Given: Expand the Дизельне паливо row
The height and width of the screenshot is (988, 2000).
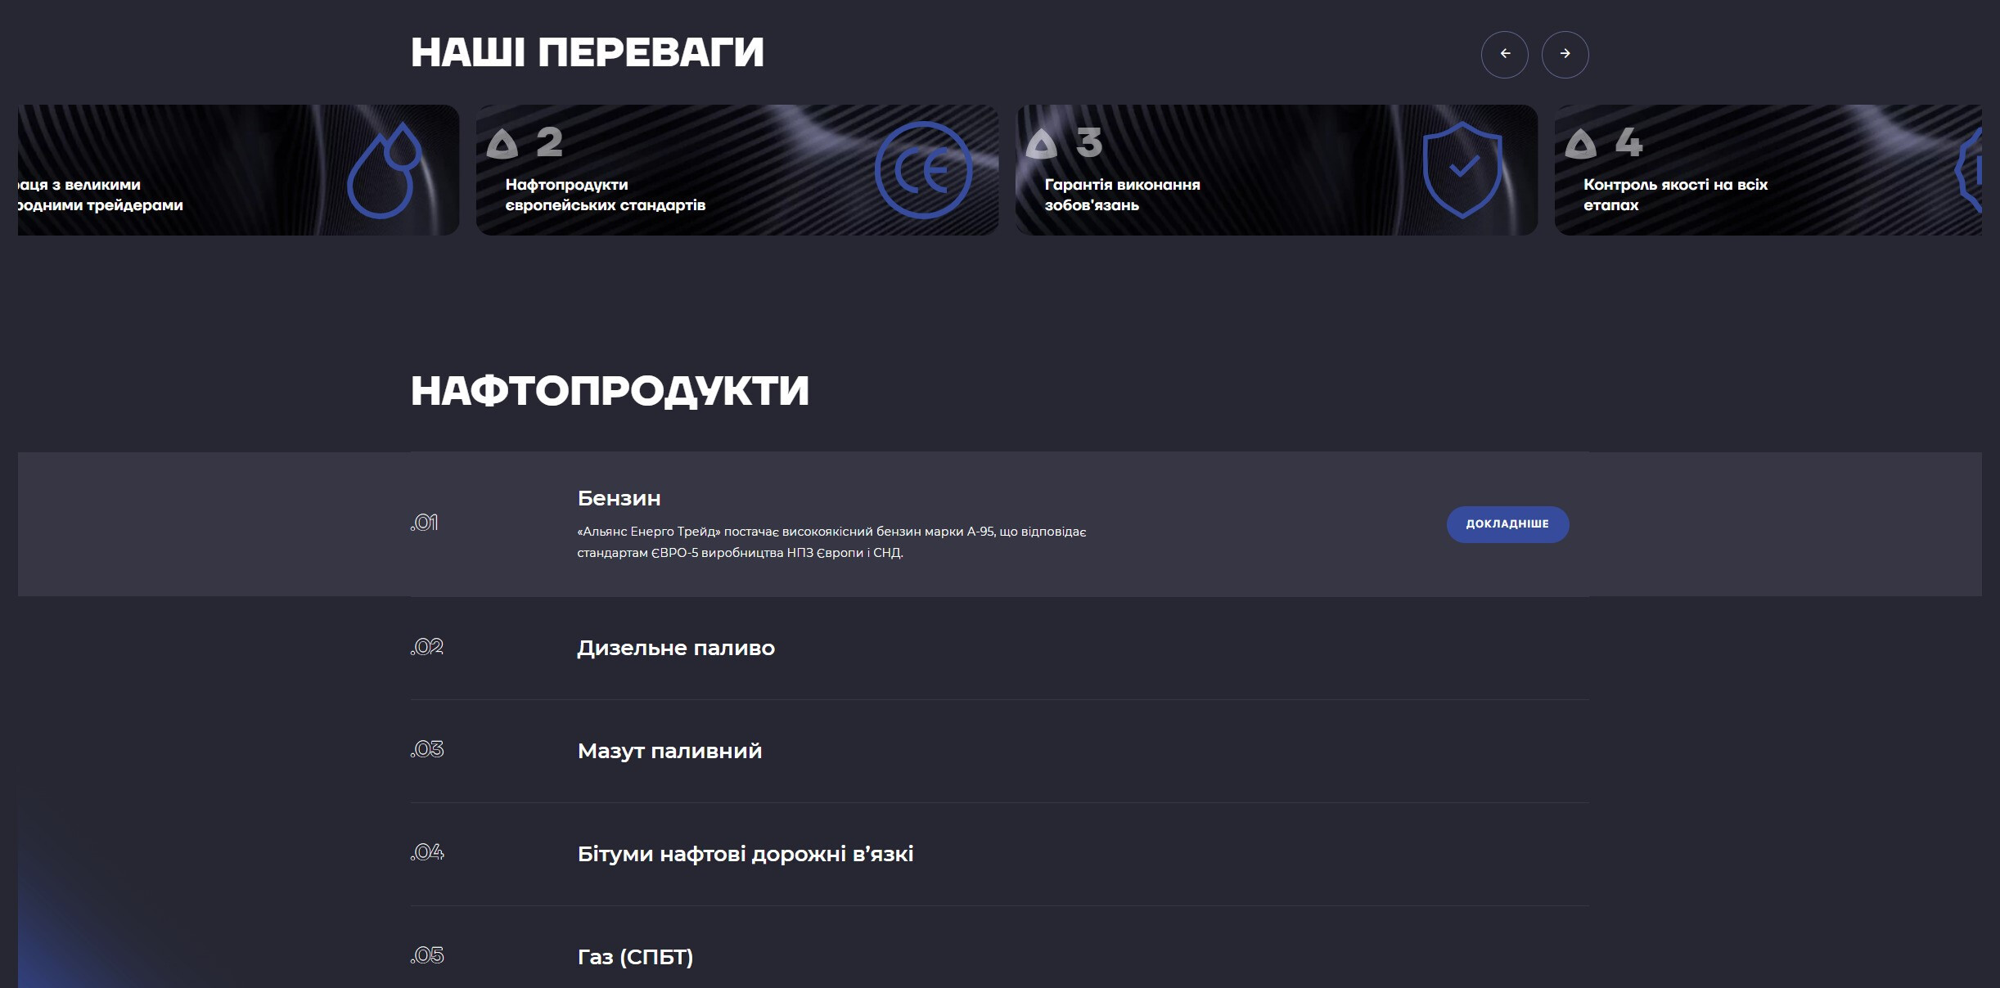Looking at the screenshot, I should coord(676,648).
